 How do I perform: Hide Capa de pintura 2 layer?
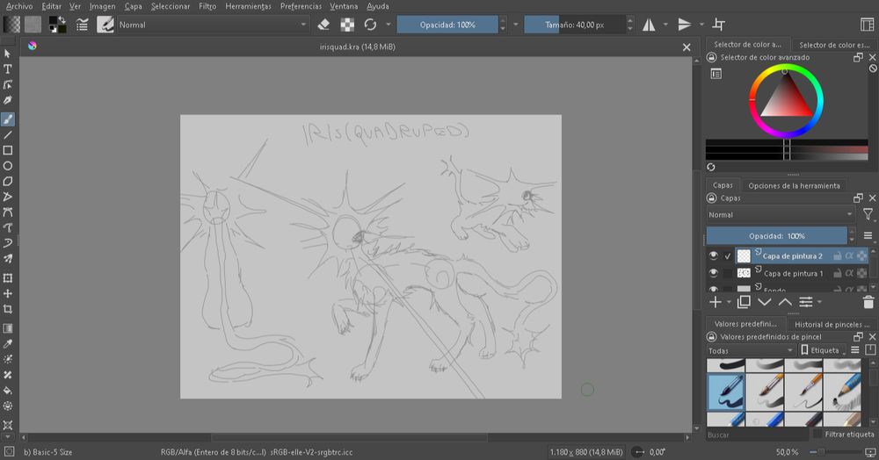point(713,255)
